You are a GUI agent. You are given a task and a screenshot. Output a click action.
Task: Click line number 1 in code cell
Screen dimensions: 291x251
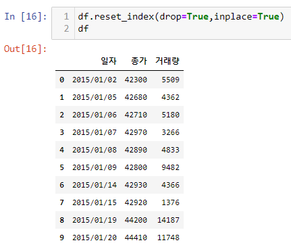tap(66, 17)
